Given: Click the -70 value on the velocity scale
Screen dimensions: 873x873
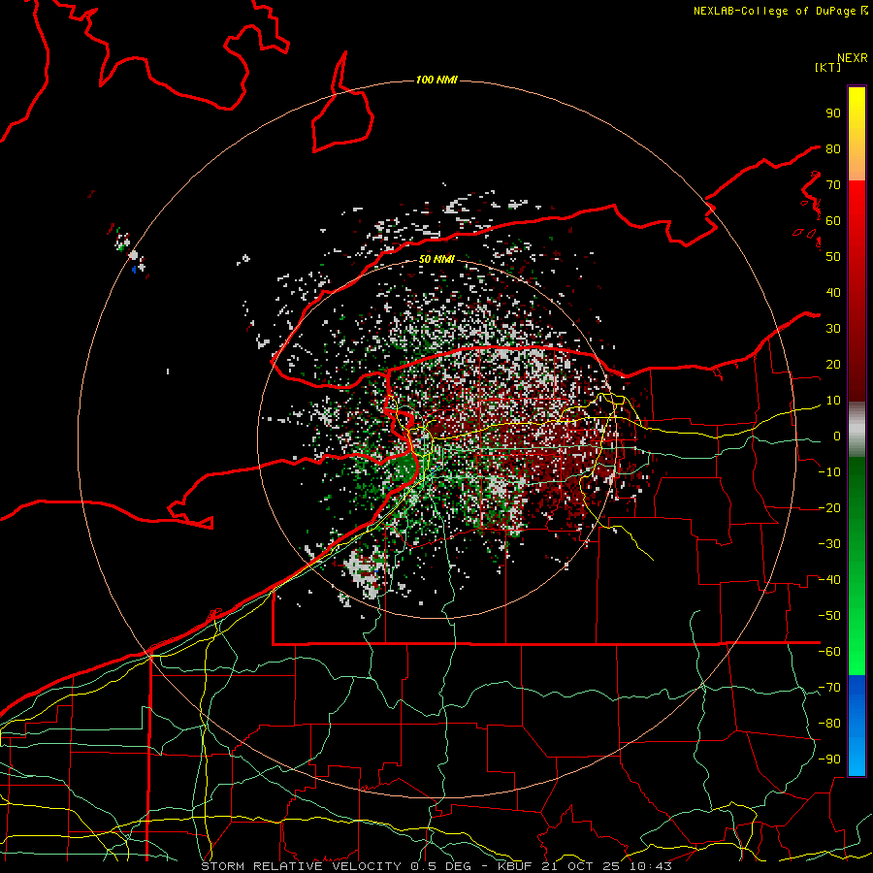Looking at the screenshot, I should (829, 688).
